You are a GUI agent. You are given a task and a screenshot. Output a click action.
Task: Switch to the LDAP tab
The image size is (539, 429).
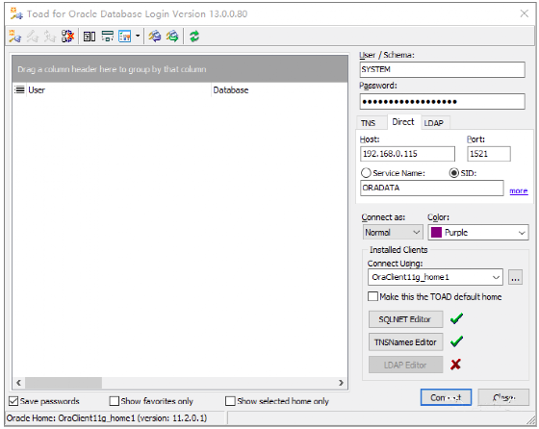[x=433, y=123]
